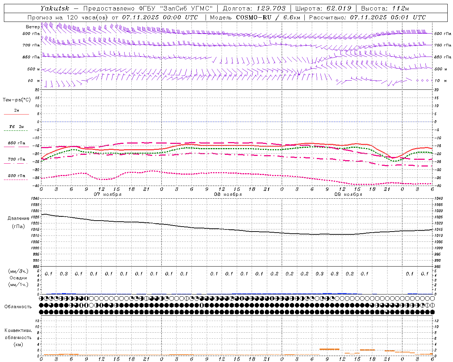Click the left-side 985 pressure axis value
The image size is (453, 362).
pos(36,267)
